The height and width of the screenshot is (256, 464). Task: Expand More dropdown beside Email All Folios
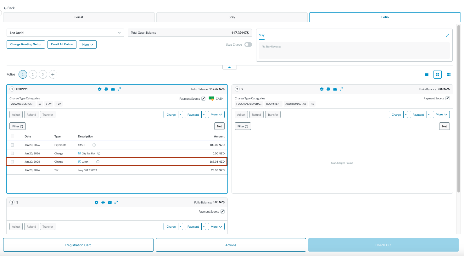coord(87,45)
